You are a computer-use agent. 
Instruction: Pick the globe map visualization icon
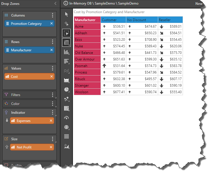click(67, 127)
